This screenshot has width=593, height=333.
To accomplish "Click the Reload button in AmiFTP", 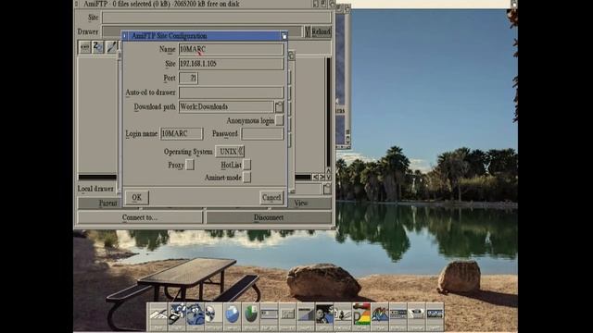I will (x=321, y=31).
